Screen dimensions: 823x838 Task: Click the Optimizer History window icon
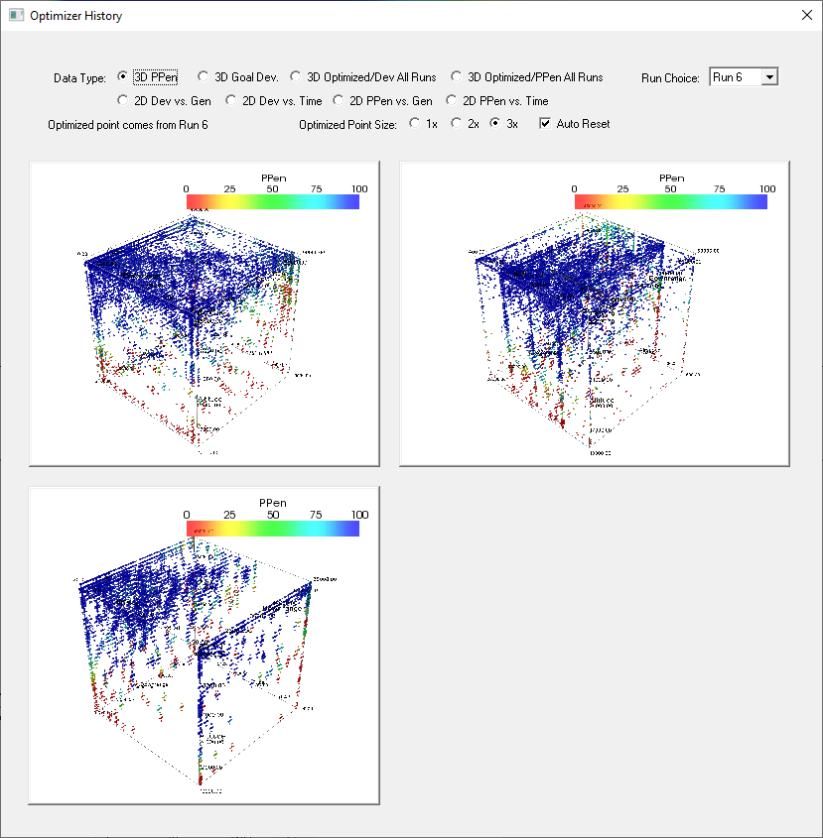point(15,16)
